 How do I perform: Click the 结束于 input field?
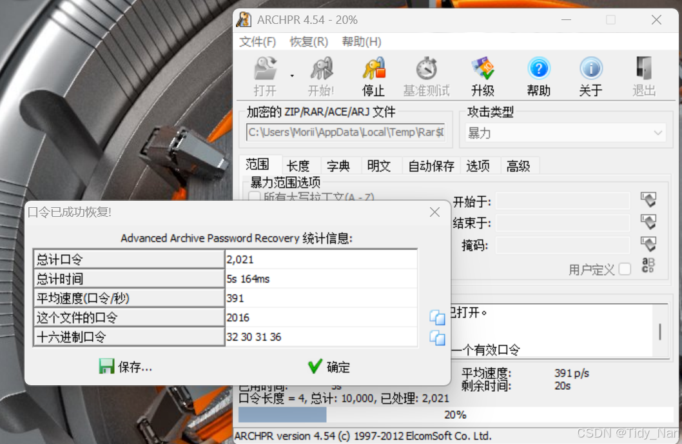(563, 223)
